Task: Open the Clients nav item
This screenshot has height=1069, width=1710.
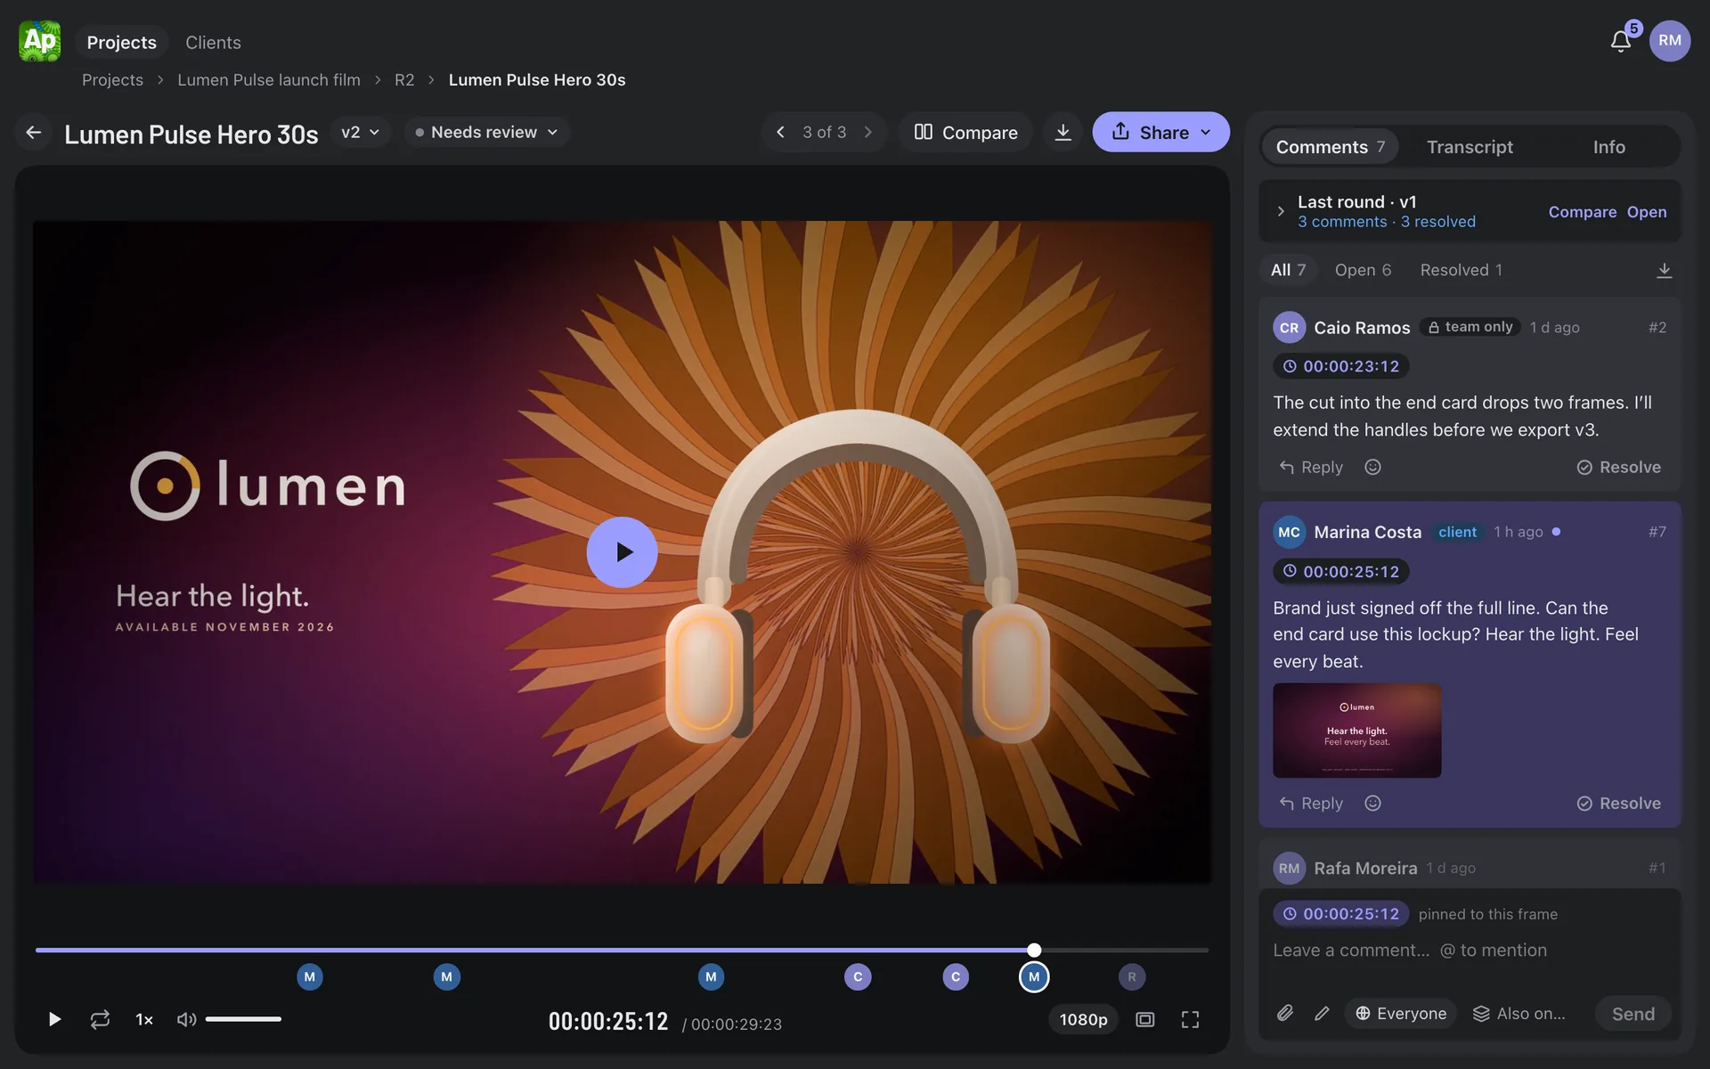Action: 213,42
